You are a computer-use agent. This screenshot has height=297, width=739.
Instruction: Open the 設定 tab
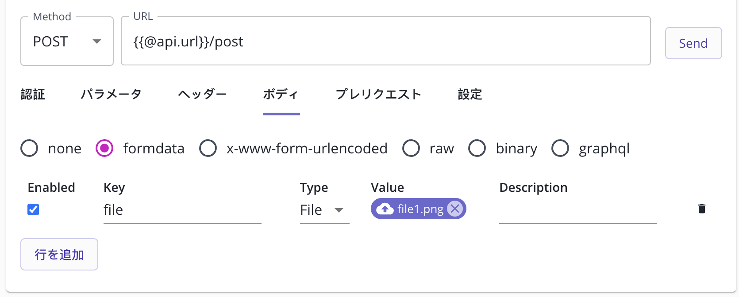(x=470, y=94)
